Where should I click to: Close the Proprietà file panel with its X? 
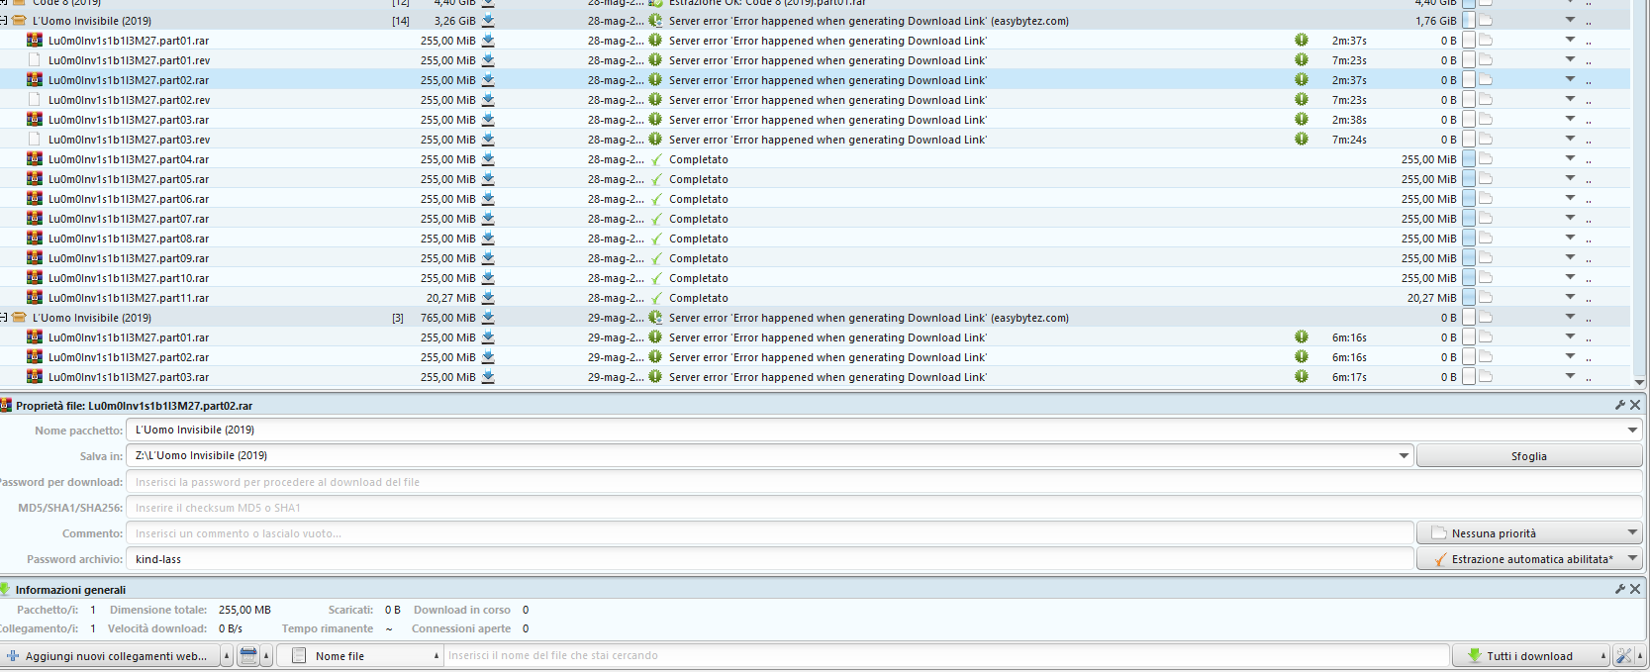point(1635,405)
